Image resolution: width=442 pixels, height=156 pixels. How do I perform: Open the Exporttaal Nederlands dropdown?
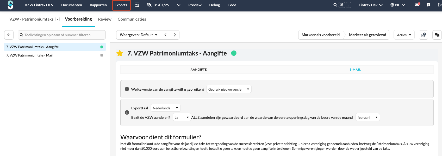165,108
